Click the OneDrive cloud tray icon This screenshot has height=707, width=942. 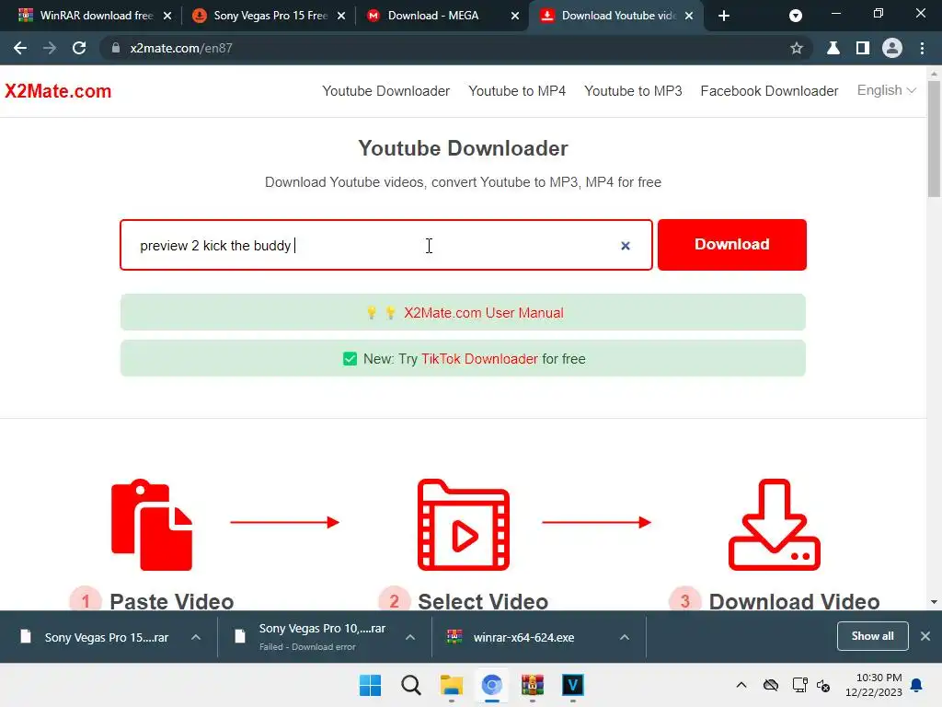771,685
